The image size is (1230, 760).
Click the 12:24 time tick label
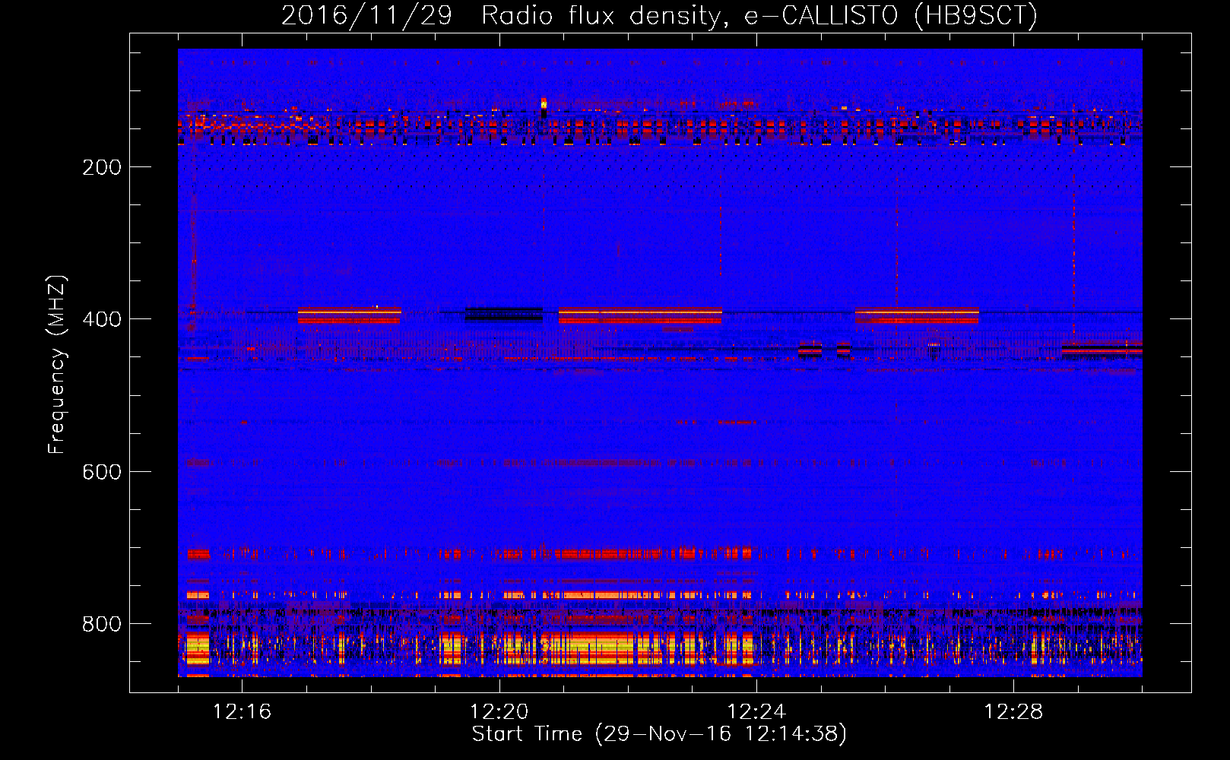756,711
